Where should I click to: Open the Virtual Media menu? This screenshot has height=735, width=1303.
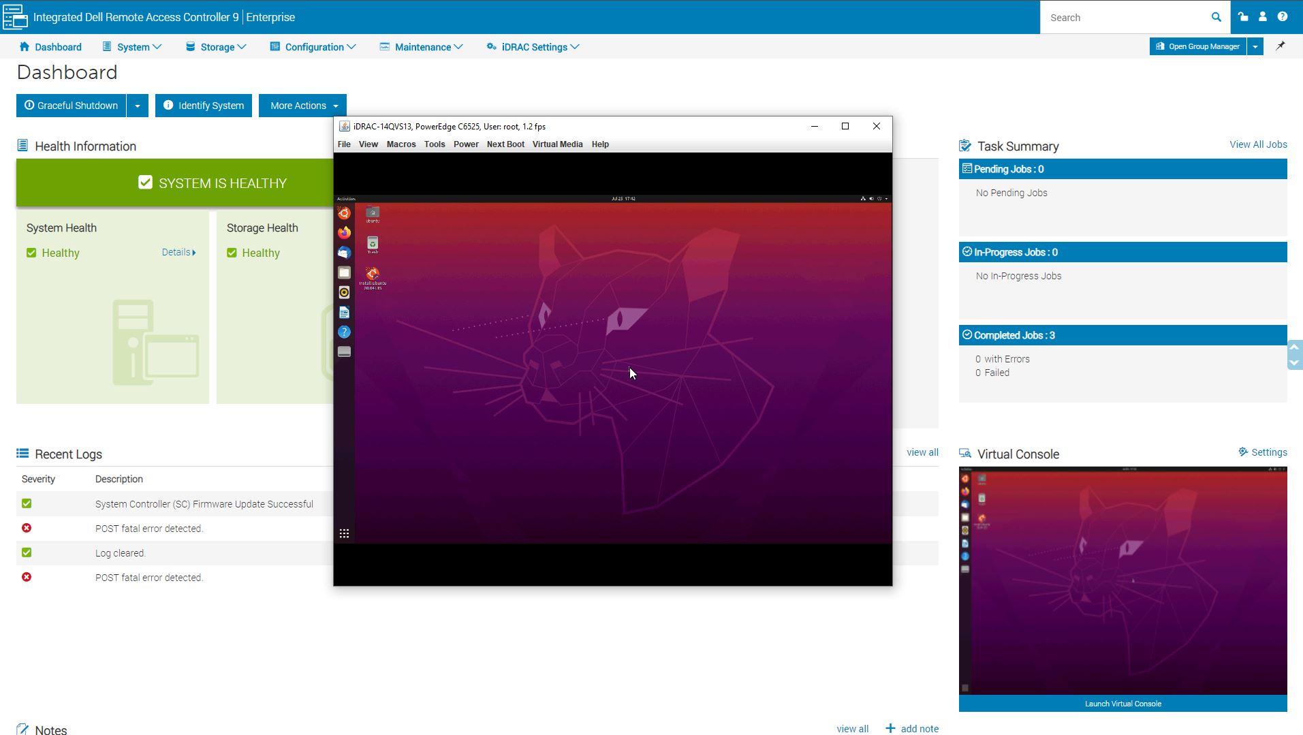pyautogui.click(x=557, y=144)
